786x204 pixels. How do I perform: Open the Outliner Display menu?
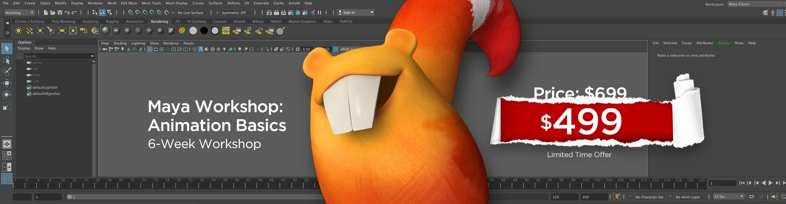click(x=24, y=48)
